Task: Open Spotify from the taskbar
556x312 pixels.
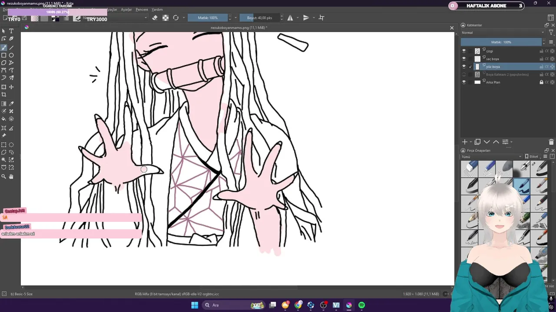Action: (362, 305)
